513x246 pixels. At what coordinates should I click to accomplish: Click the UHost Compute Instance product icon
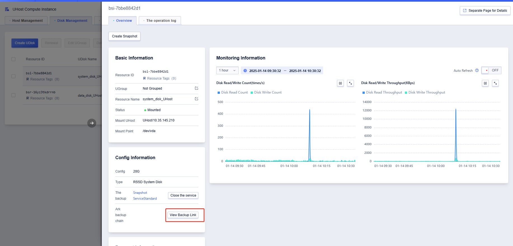coord(7,9)
